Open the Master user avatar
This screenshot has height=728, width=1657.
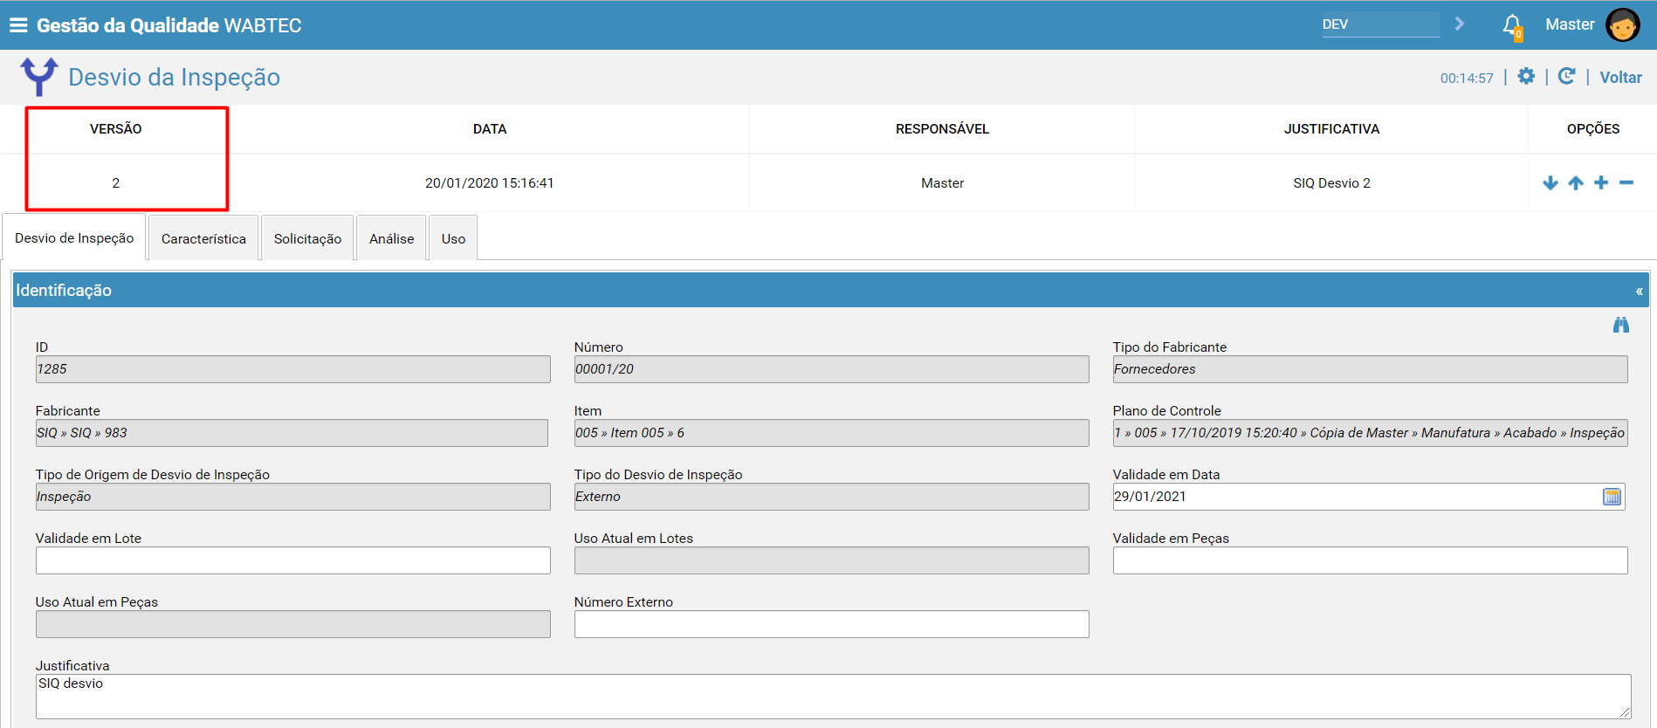coord(1623,25)
